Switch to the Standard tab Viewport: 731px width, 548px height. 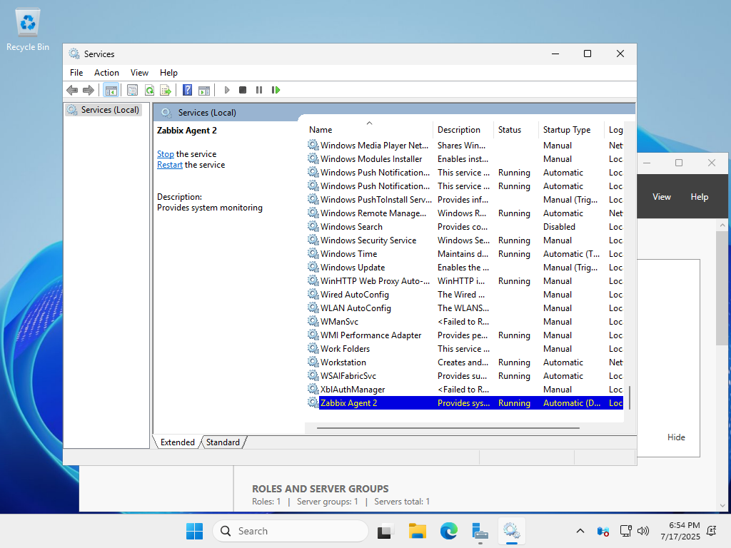click(223, 442)
